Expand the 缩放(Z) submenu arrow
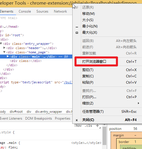The height and width of the screenshot is (149, 142). coord(139,103)
